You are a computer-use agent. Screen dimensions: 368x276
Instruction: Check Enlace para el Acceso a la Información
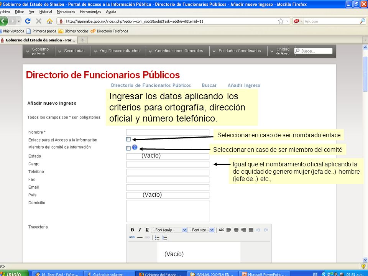pyautogui.click(x=128, y=140)
